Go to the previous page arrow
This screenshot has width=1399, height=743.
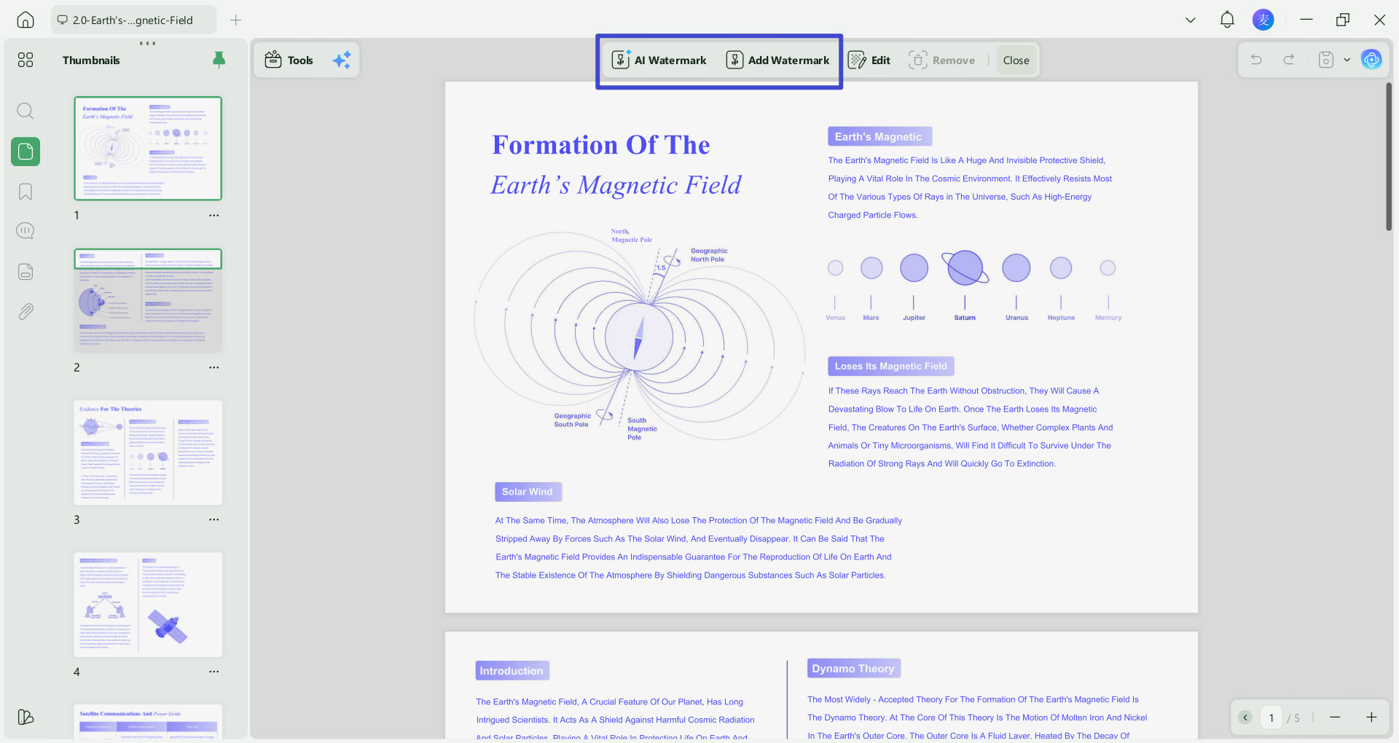(x=1245, y=718)
